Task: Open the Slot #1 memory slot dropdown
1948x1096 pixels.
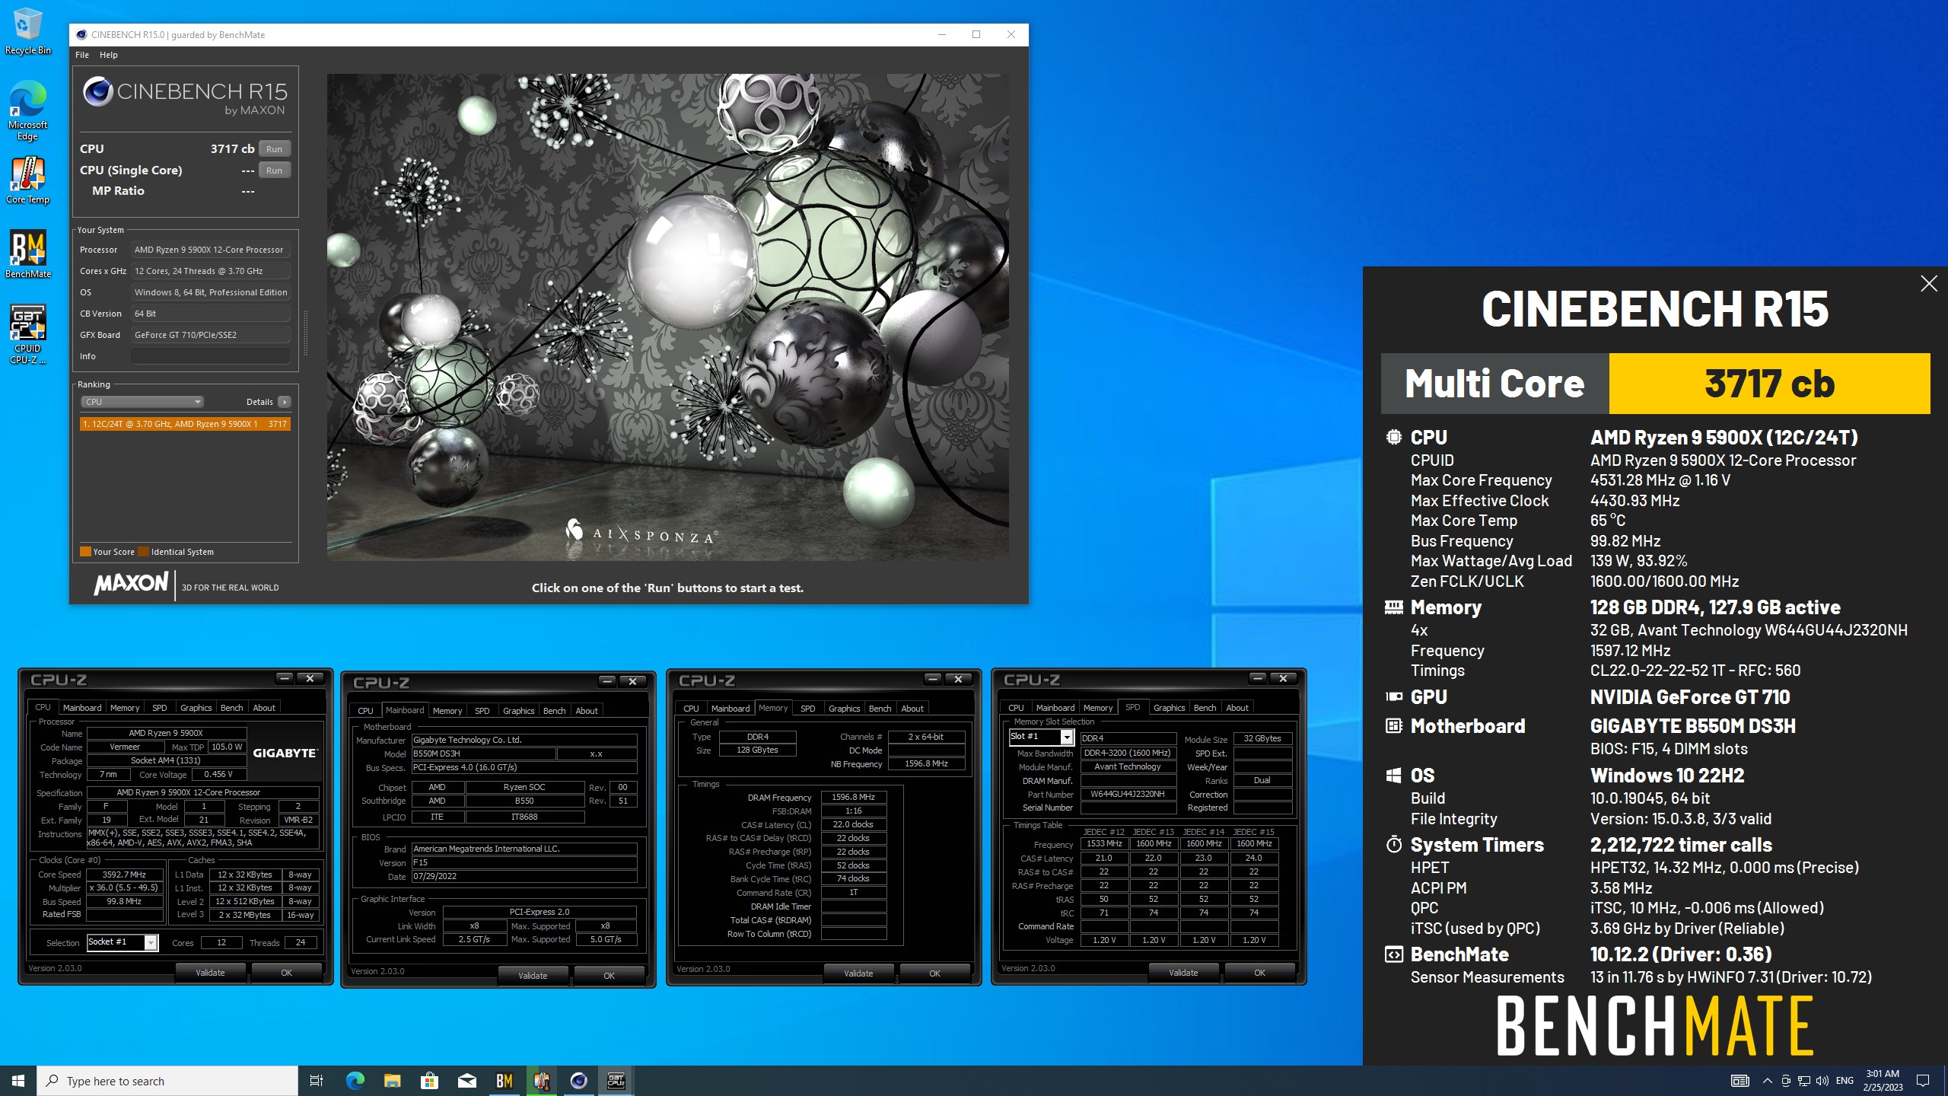Action: [1041, 738]
